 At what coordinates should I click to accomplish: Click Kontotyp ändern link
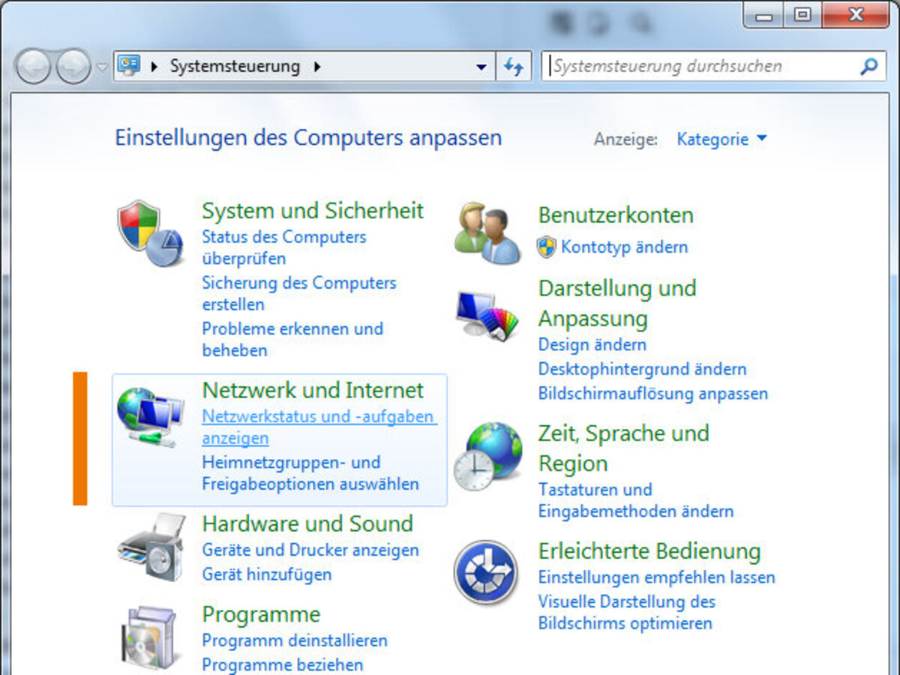point(624,247)
